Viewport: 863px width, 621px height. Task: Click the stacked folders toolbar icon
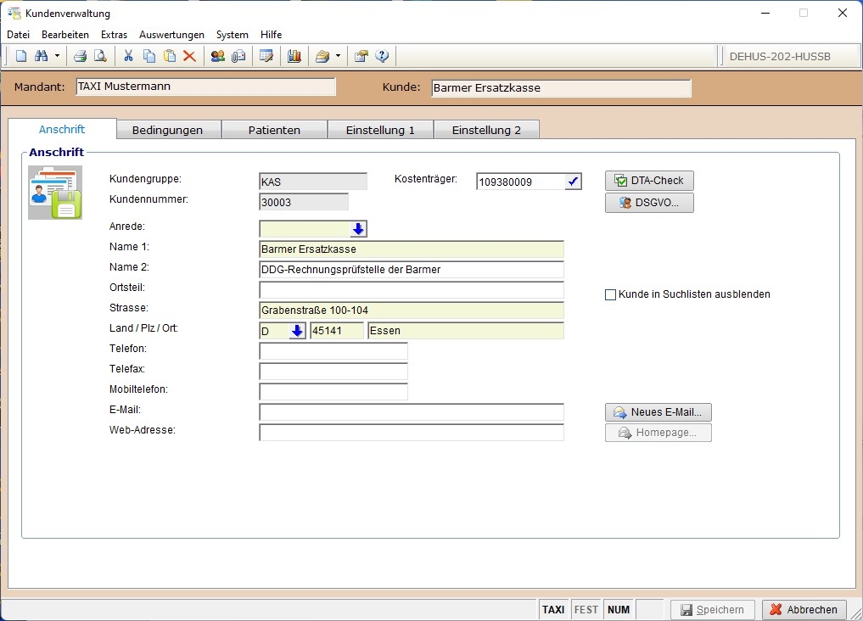[322, 56]
